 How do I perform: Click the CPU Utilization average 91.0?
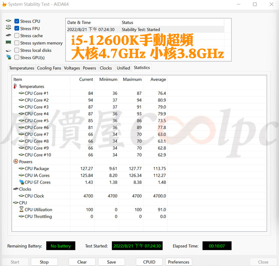(x=162, y=209)
